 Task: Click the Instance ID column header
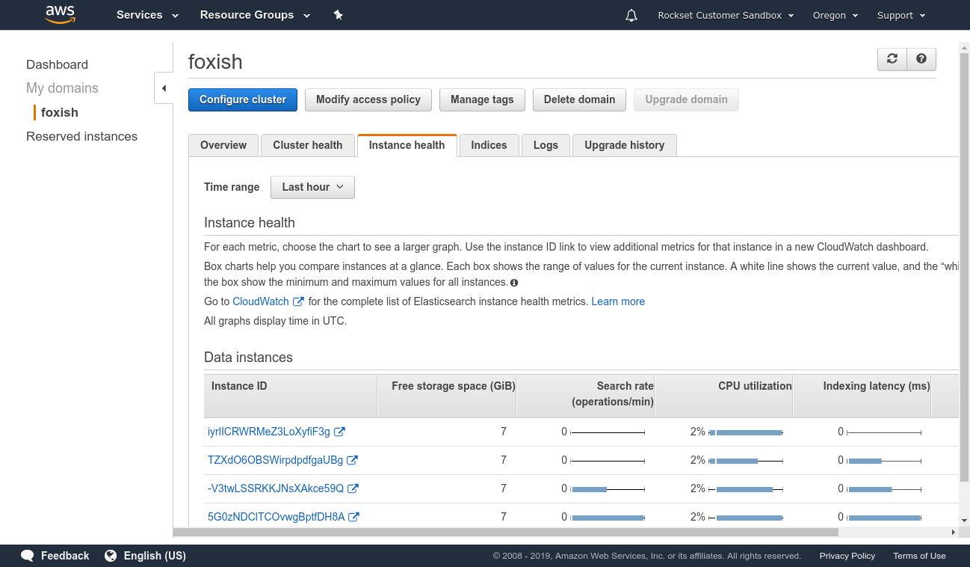pos(291,396)
